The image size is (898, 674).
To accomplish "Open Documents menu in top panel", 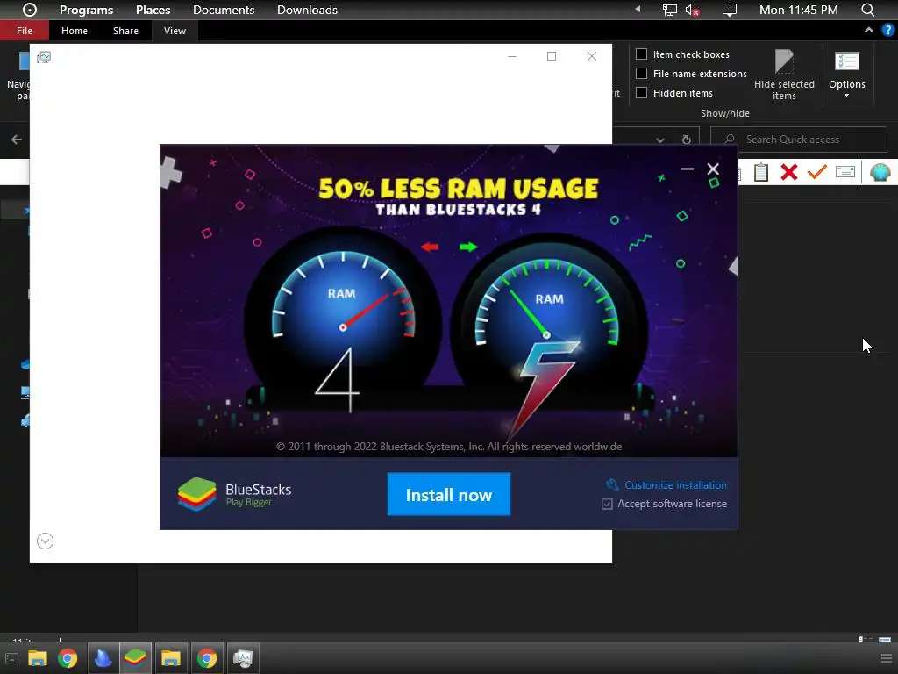I will [224, 10].
